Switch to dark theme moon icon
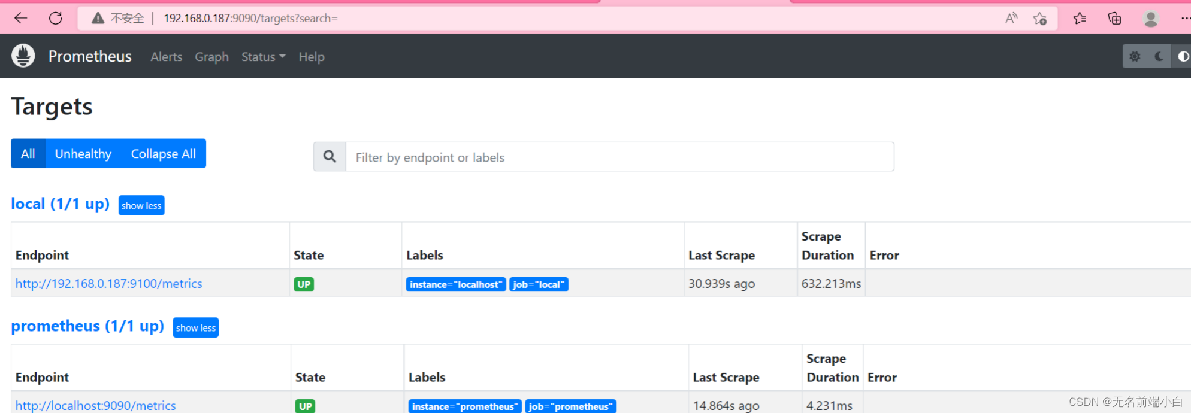This screenshot has height=413, width=1191. 1159,56
